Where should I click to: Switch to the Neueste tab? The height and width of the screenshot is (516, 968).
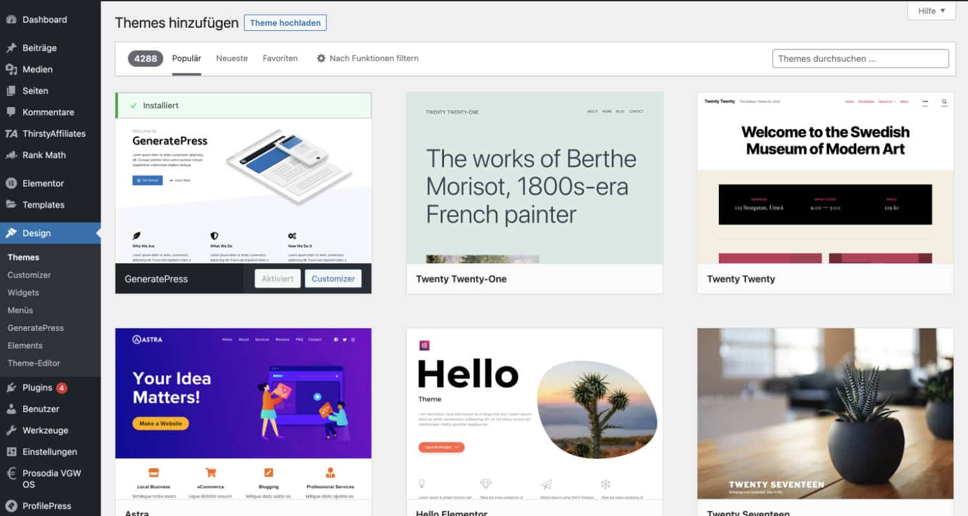coord(232,58)
